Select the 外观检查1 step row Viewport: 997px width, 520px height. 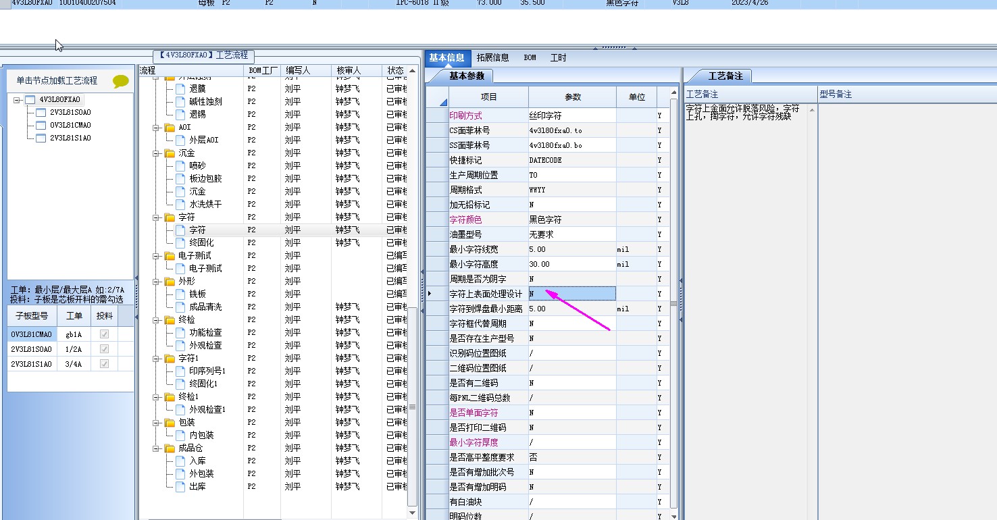[272, 409]
